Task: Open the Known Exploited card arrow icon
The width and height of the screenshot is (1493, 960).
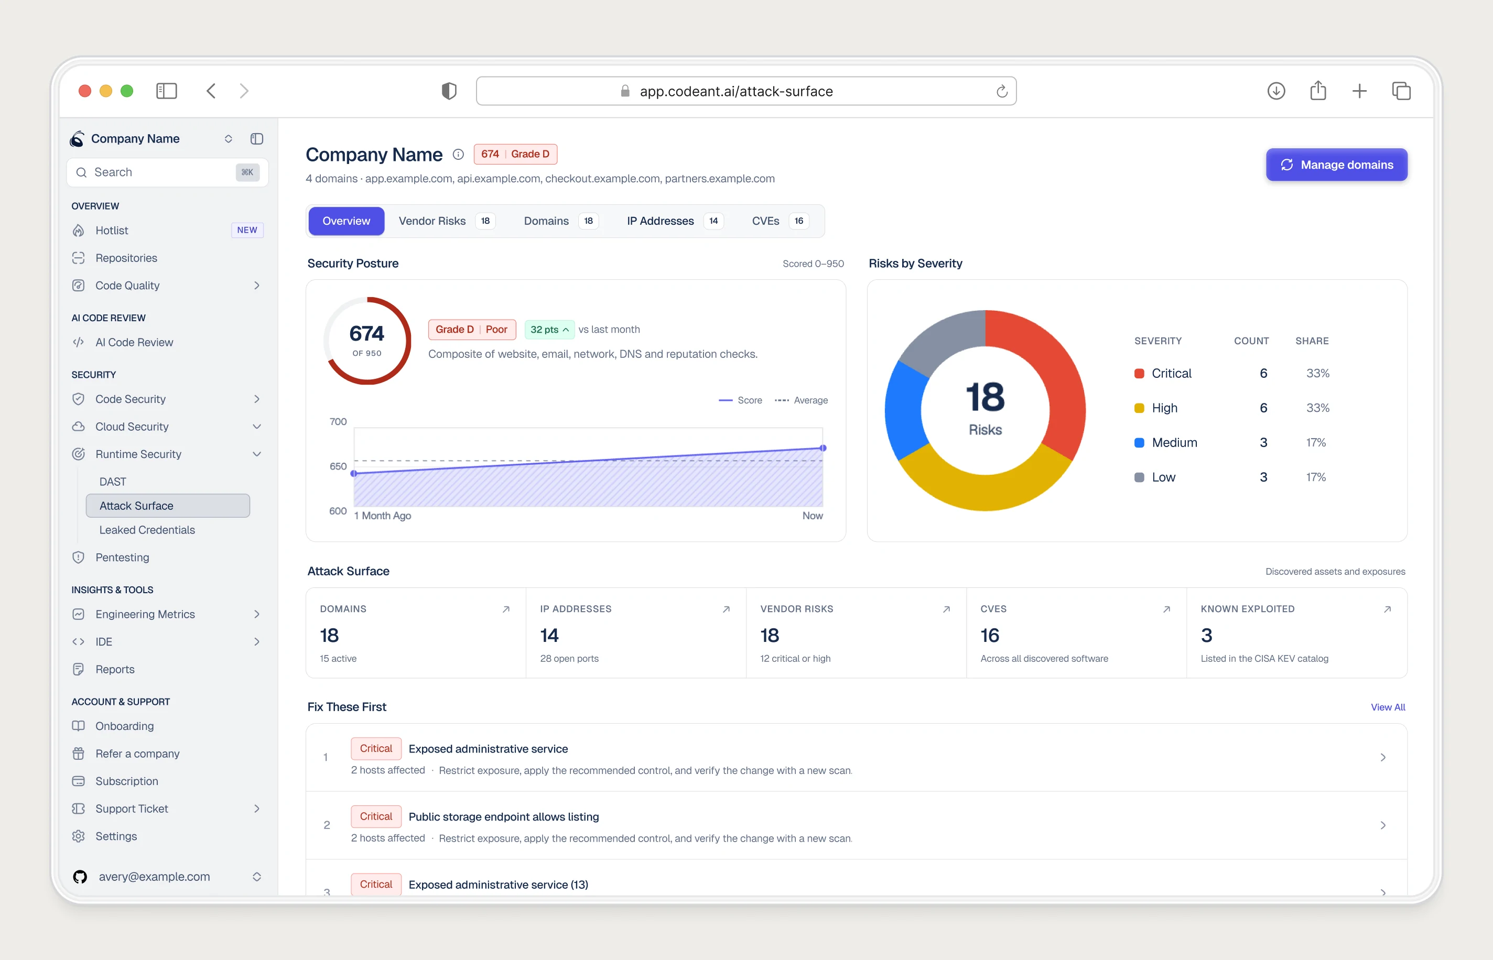Action: tap(1387, 609)
